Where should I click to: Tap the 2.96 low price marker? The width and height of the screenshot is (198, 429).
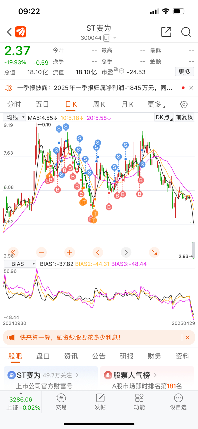tap(186, 256)
